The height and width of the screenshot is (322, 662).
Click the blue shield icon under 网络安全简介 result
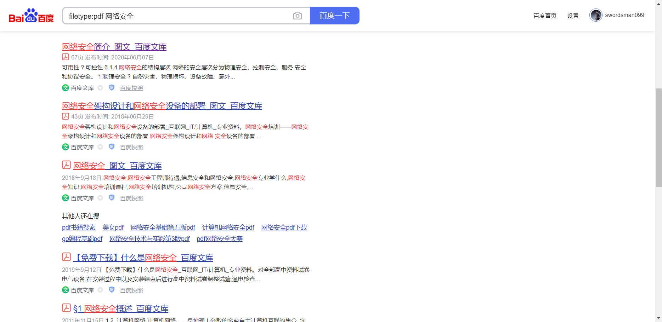pyautogui.click(x=112, y=87)
